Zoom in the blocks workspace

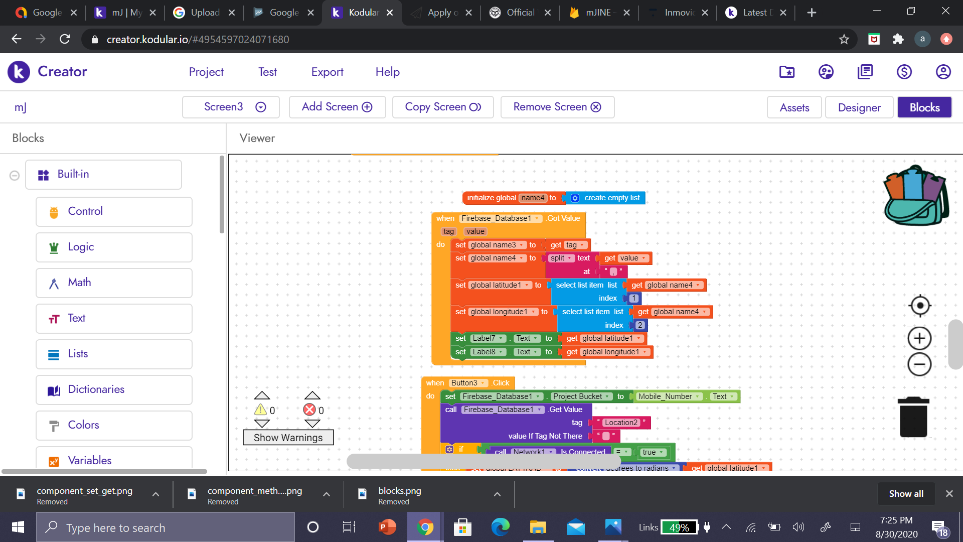pyautogui.click(x=920, y=339)
